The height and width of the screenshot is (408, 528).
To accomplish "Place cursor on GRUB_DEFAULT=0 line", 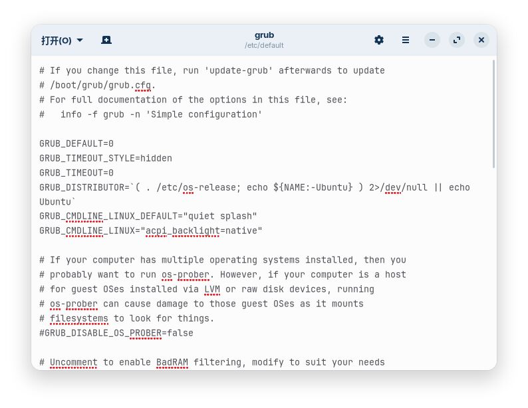I will pyautogui.click(x=76, y=144).
